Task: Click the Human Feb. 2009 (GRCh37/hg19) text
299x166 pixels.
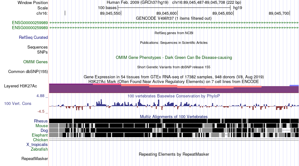Action: (x=138, y=3)
